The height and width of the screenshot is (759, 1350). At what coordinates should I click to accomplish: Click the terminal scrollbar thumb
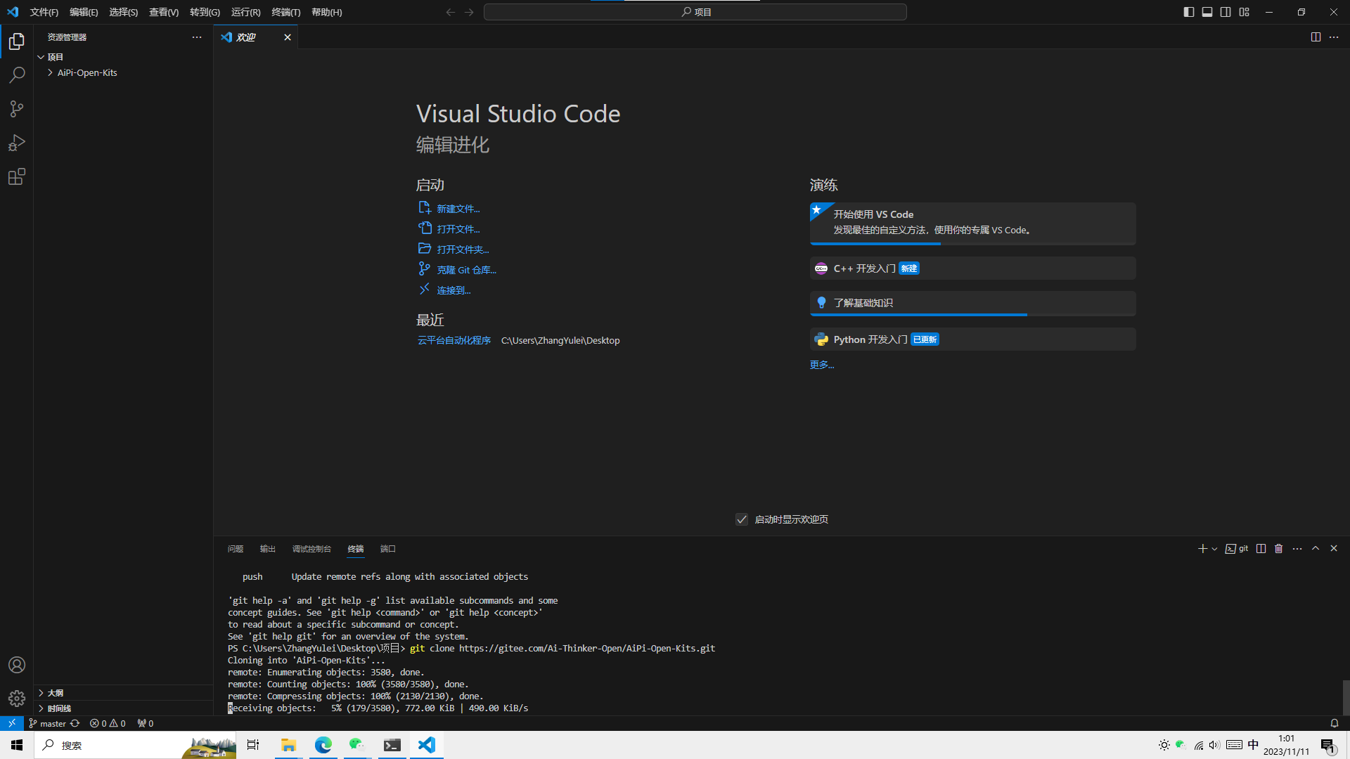(1346, 697)
